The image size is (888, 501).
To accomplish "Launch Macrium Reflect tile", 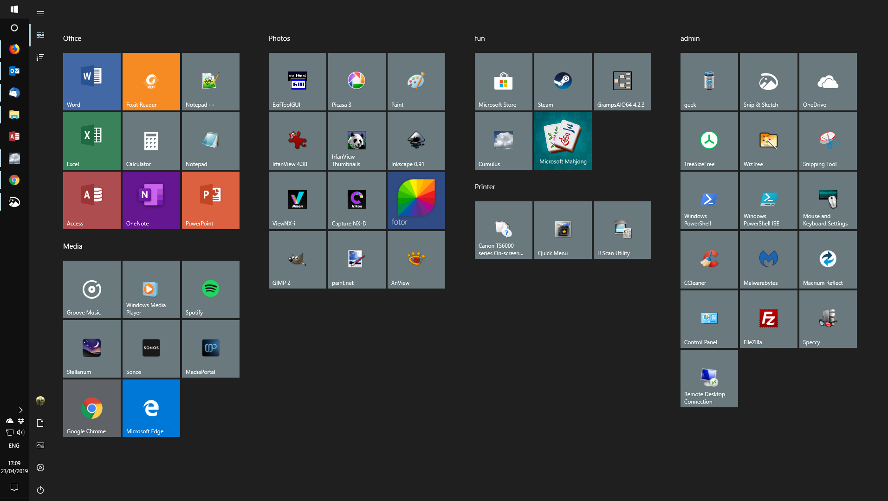I will pos(828,260).
